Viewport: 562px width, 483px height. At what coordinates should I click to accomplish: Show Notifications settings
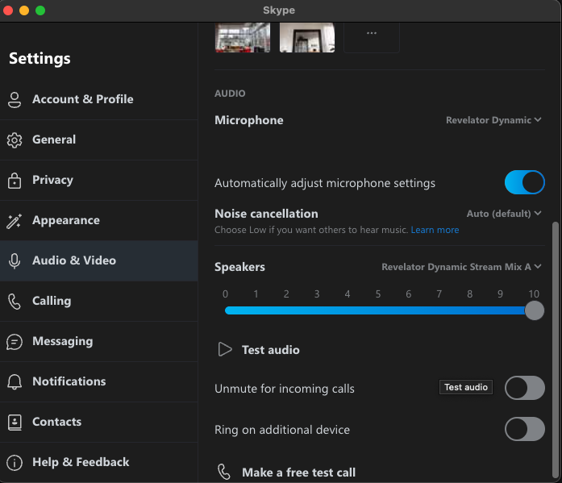coord(99,381)
